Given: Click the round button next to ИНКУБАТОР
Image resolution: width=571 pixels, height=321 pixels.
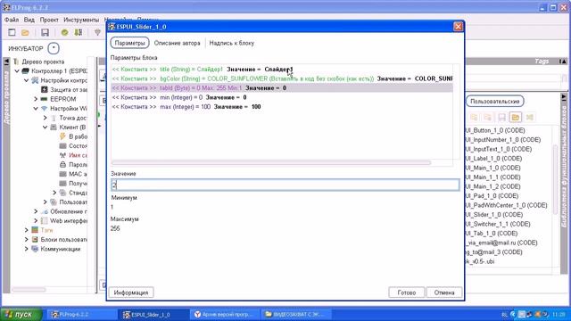Looking at the screenshot, I should click(54, 48).
